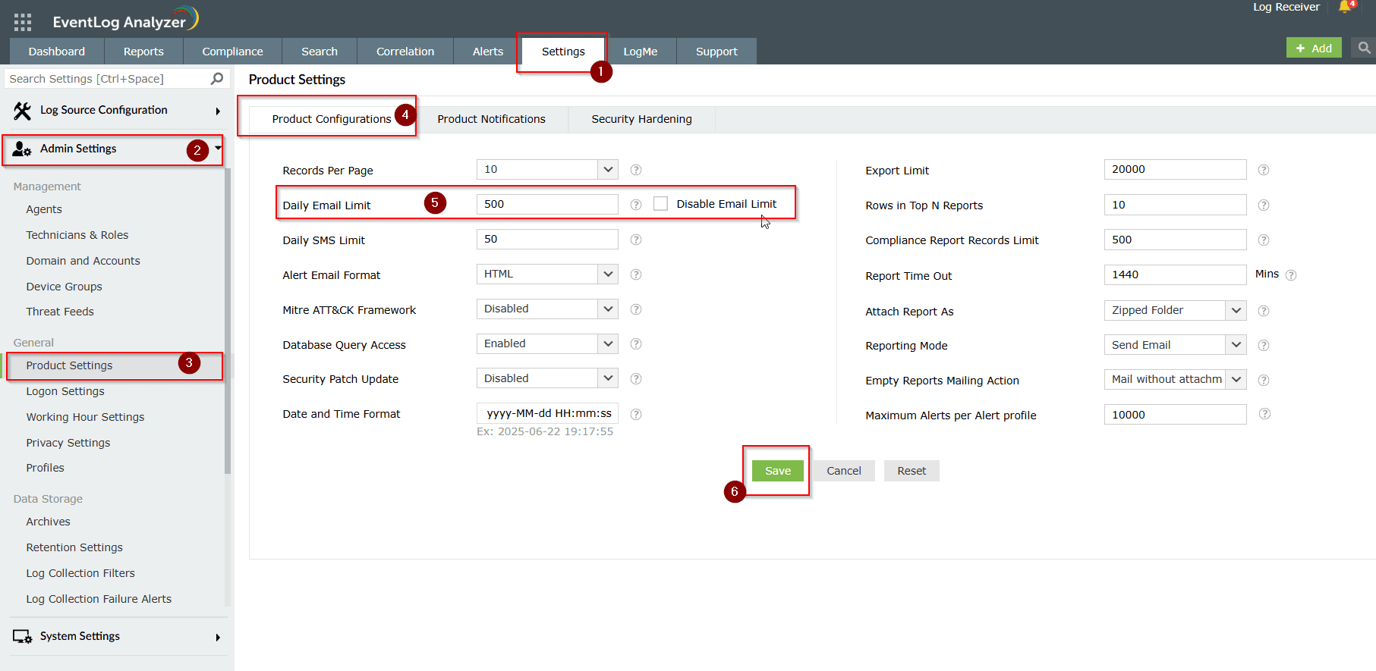Save the product configuration settings

(778, 471)
